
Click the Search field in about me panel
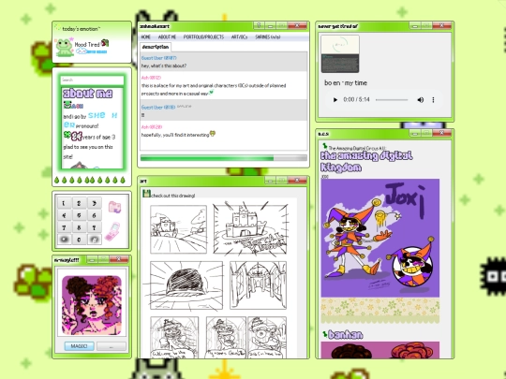pyautogui.click(x=92, y=80)
